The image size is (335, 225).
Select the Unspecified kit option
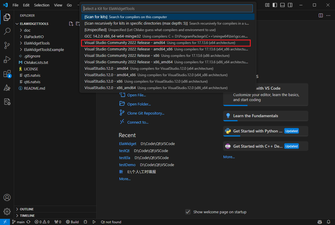pos(168,30)
